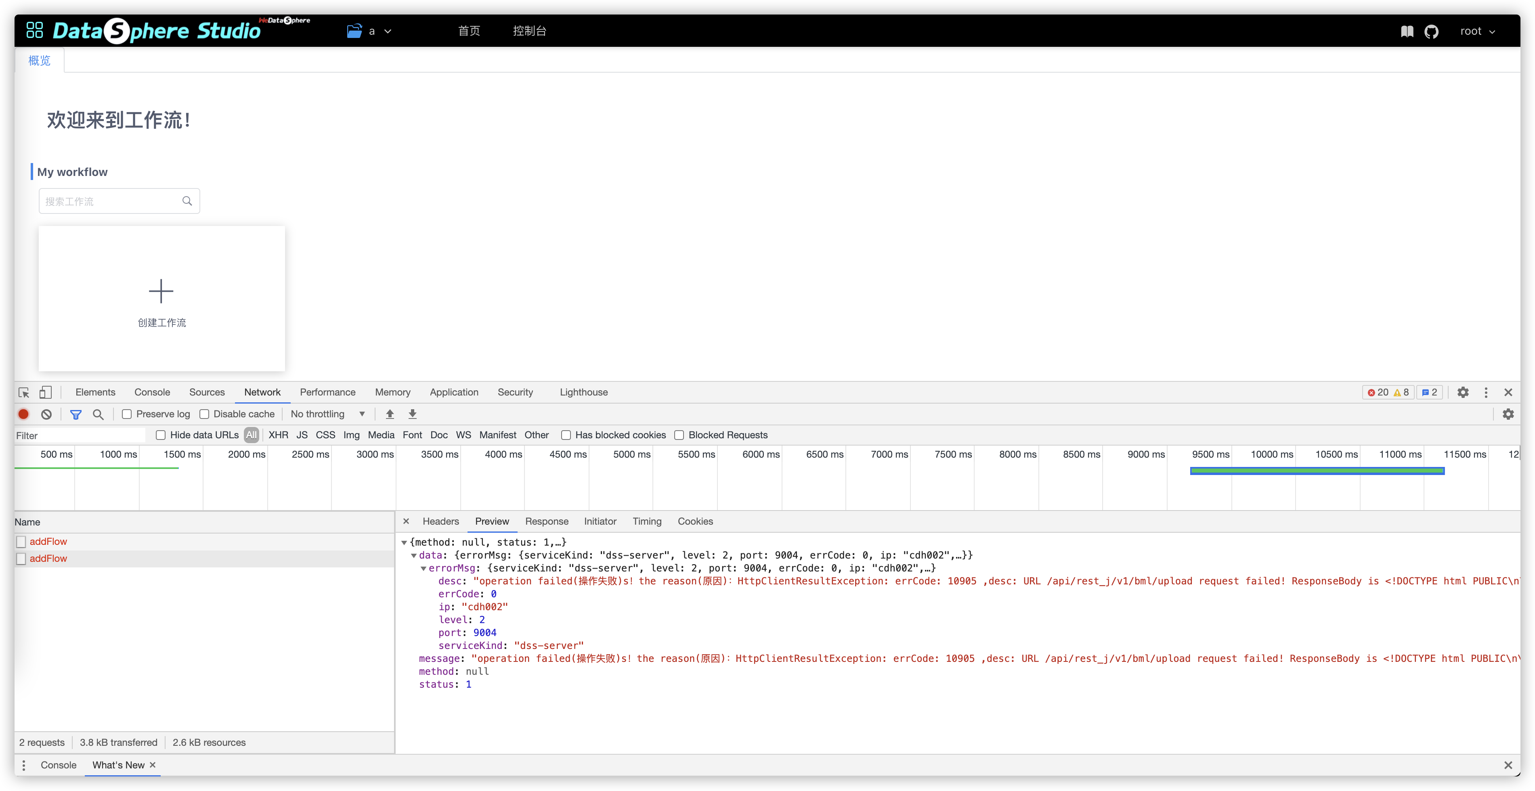
Task: Clear the network request list
Action: coord(46,413)
